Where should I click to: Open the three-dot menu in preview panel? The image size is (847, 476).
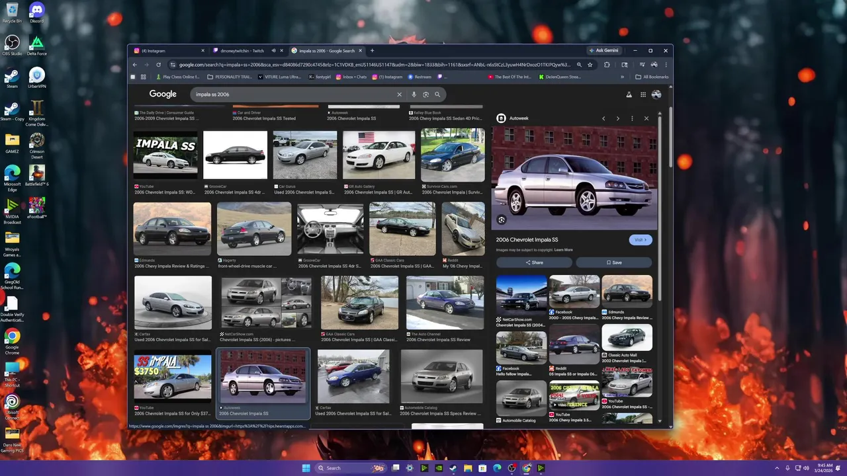click(632, 118)
